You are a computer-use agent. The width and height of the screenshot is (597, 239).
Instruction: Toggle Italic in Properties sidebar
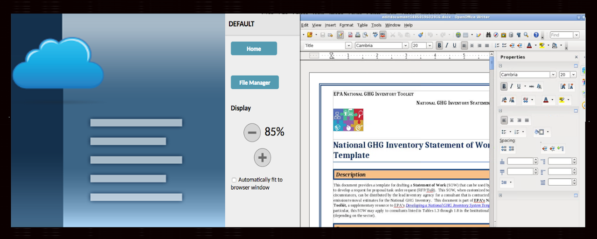(x=511, y=86)
